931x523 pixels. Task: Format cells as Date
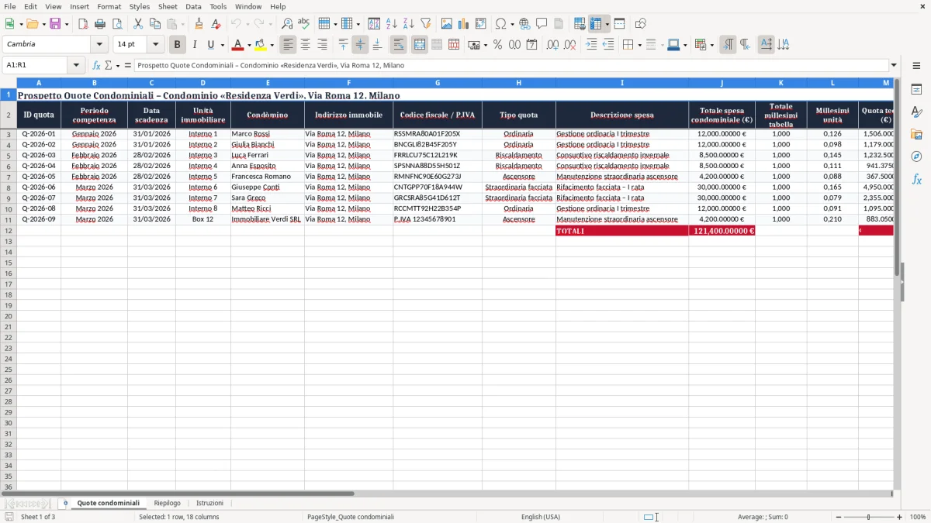coord(531,45)
